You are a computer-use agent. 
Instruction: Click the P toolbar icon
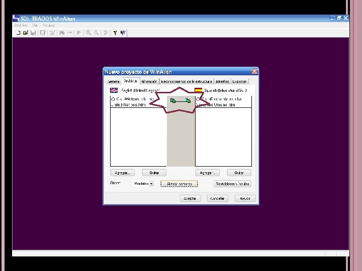(x=79, y=33)
